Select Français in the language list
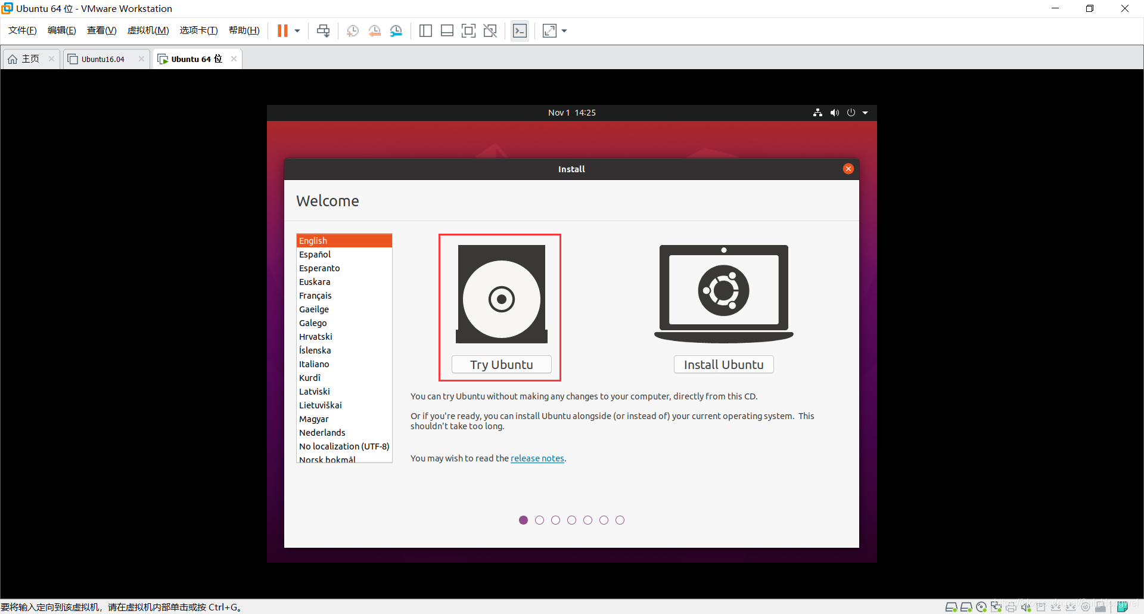1144x614 pixels. coord(344,296)
